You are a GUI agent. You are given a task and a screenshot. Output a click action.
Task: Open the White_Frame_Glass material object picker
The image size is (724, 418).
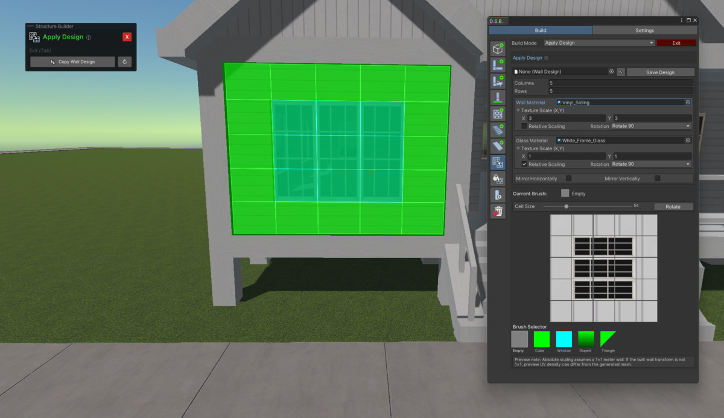[x=688, y=141]
